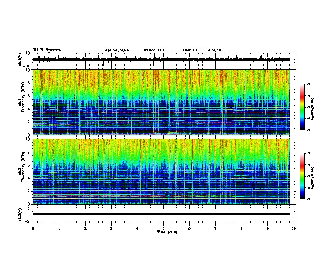331x256 pixels.
Task: Click ch.2 frequency axis tick "8"
Action: (x=29, y=152)
